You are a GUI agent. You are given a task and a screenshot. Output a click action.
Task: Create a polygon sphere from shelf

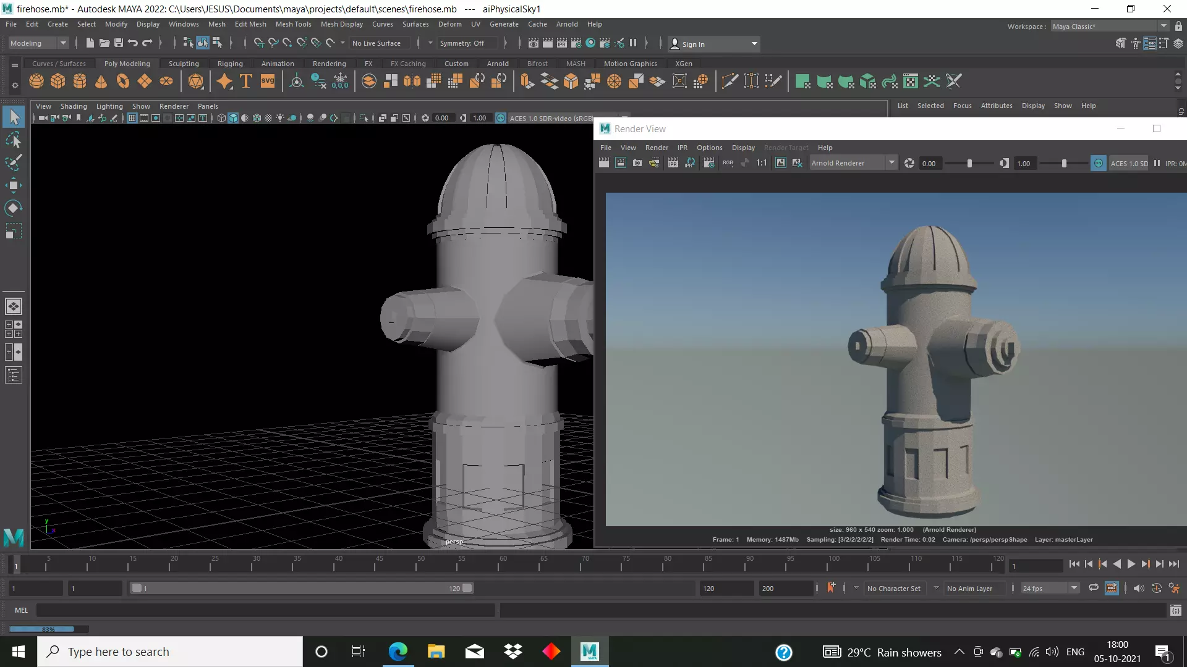tap(36, 82)
